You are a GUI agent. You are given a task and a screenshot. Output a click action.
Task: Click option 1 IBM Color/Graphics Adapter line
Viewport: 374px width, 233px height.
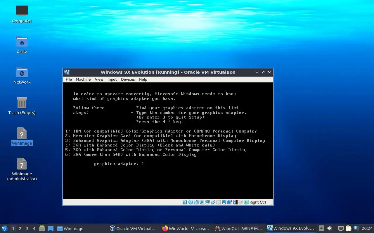point(161,131)
